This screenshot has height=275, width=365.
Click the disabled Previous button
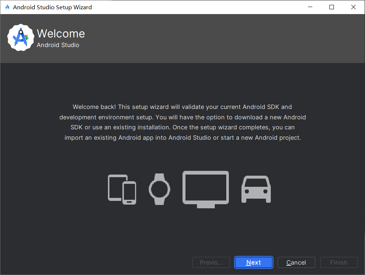tap(211, 262)
